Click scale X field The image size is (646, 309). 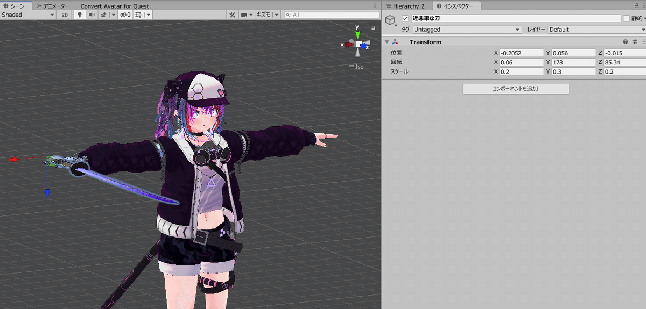point(522,71)
